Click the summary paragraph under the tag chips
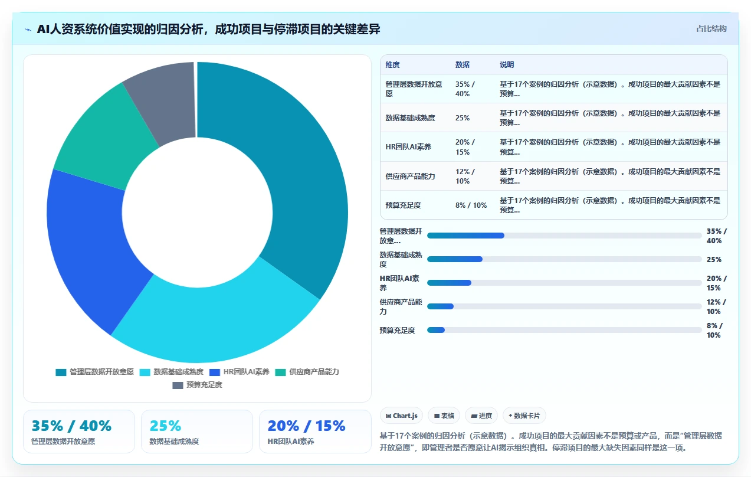Image resolution: width=751 pixels, height=477 pixels. pyautogui.click(x=551, y=442)
